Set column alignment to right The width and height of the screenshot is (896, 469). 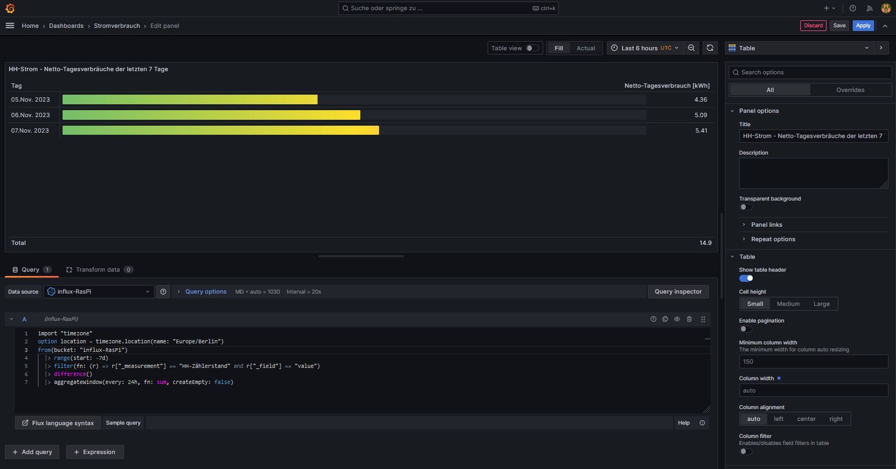click(836, 419)
